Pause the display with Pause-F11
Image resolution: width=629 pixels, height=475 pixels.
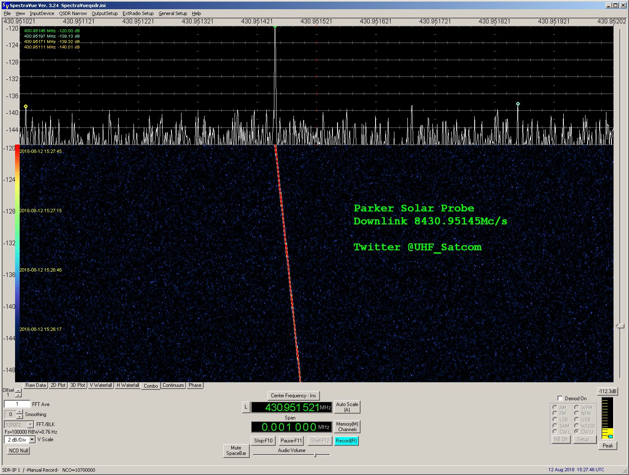coord(291,441)
